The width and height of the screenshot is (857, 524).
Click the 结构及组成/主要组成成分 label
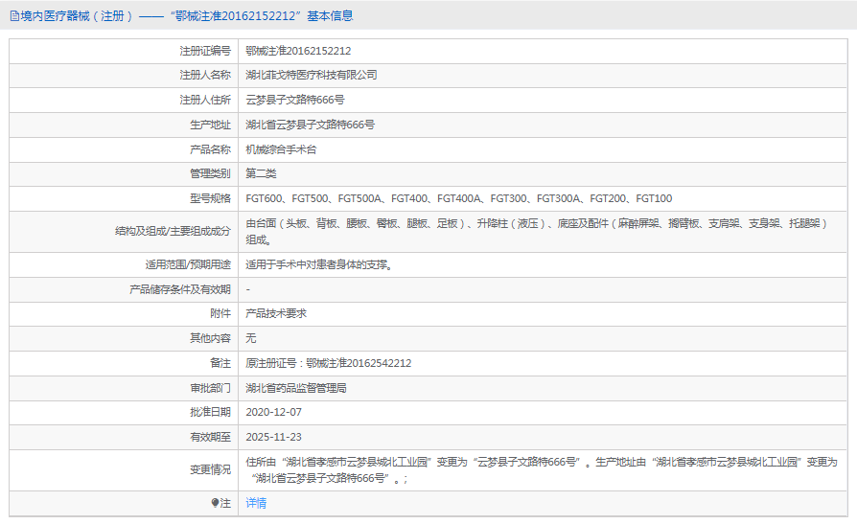click(173, 232)
